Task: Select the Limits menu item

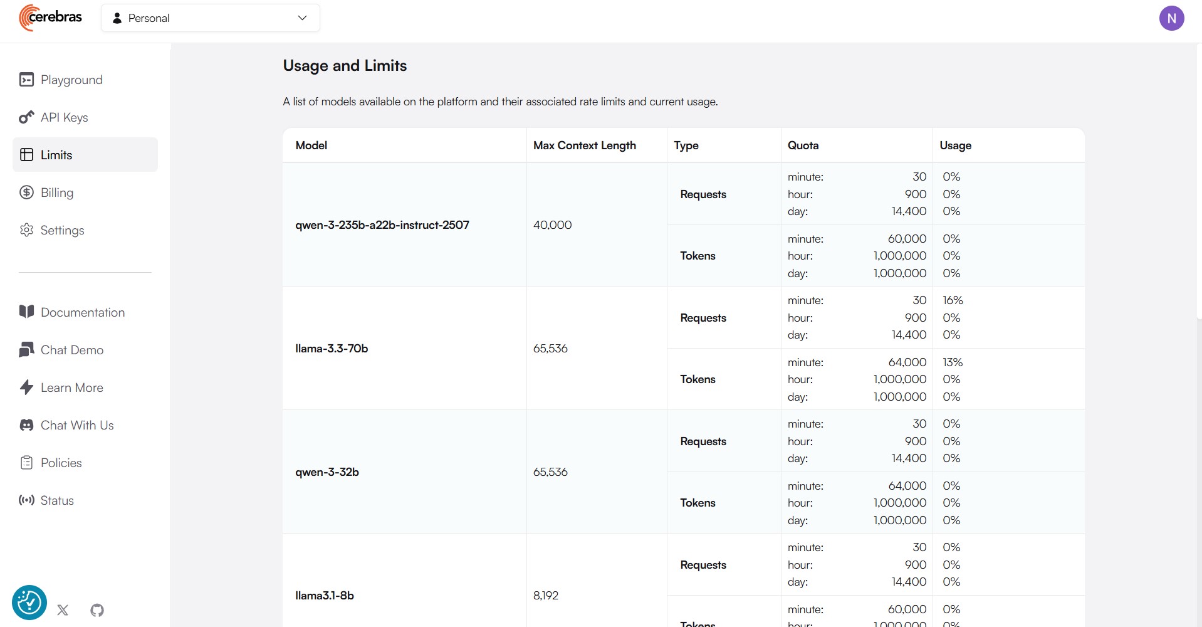Action: click(85, 155)
